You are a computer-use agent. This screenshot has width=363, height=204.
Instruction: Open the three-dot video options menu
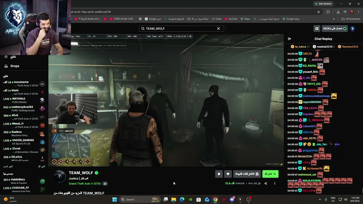[275, 183]
